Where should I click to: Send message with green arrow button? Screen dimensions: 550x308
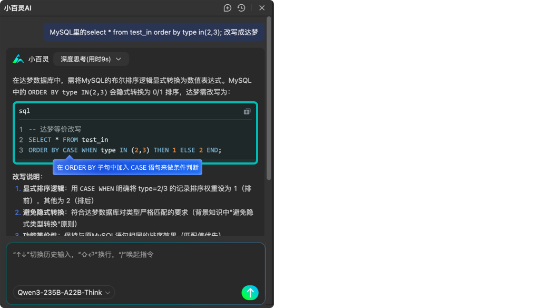coord(250,293)
